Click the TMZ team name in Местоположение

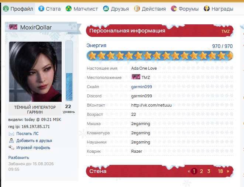[x=146, y=77]
